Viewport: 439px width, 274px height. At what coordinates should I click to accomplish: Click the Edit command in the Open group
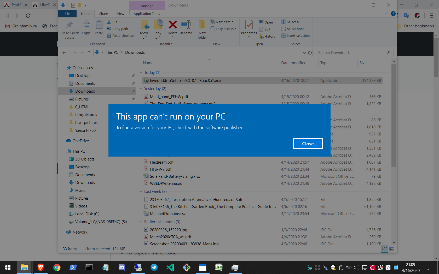point(265,29)
